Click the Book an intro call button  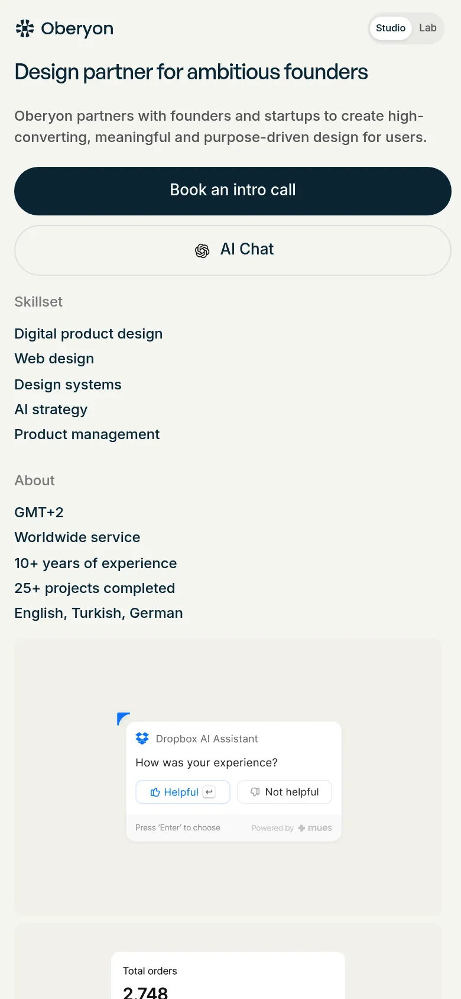click(232, 191)
